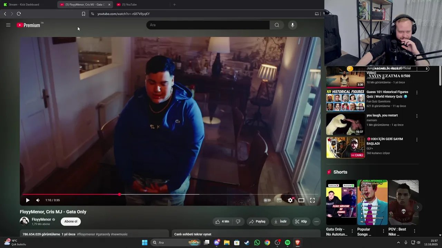Open Spotify from taskbar
This screenshot has height=248, width=442.
pos(287,242)
